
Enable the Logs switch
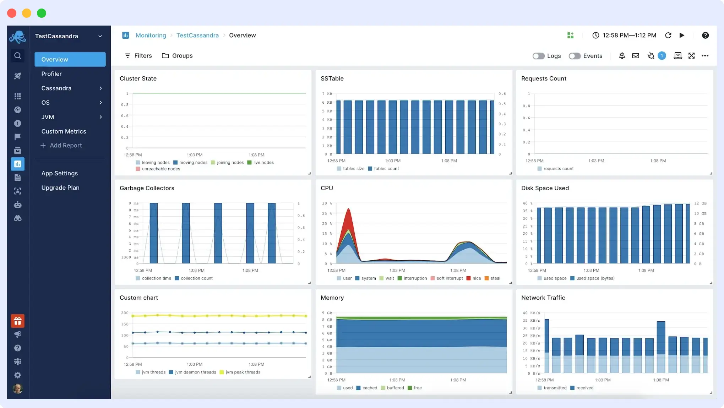coord(538,56)
